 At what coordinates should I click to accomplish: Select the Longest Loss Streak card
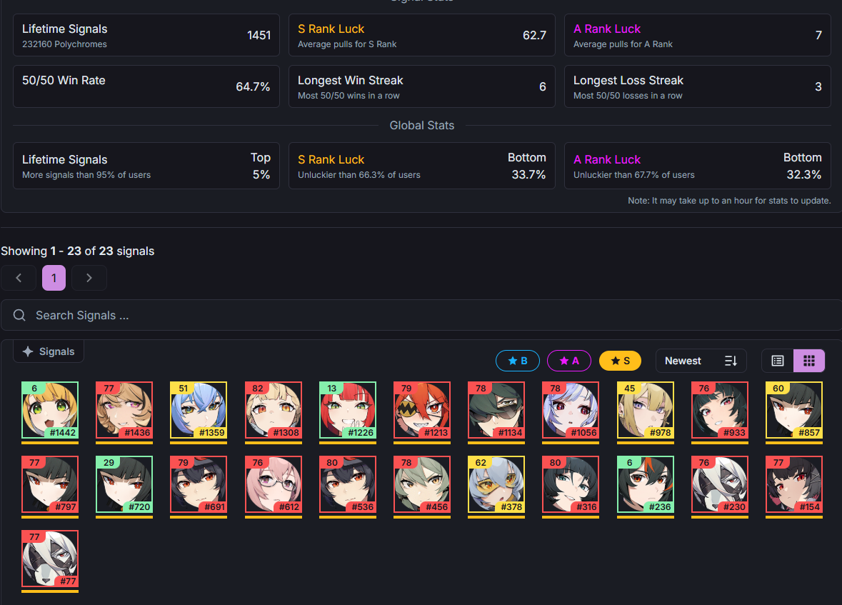pos(698,86)
